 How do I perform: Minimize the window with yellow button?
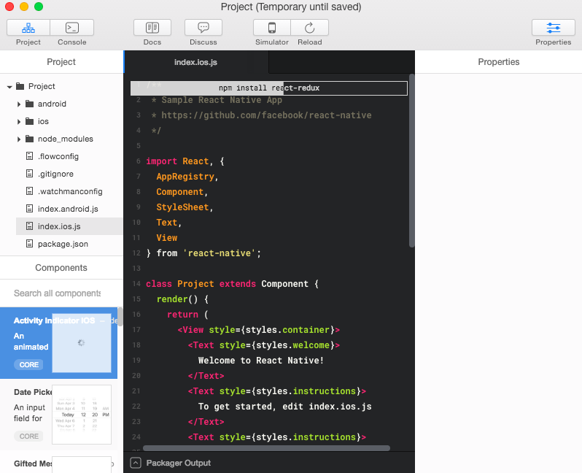point(24,7)
